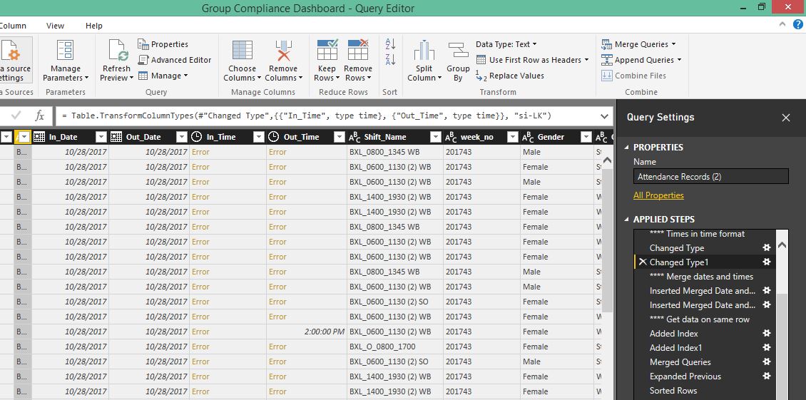806x400 pixels.
Task: Open filter dropdown for Shift_Name column
Action: [436, 137]
